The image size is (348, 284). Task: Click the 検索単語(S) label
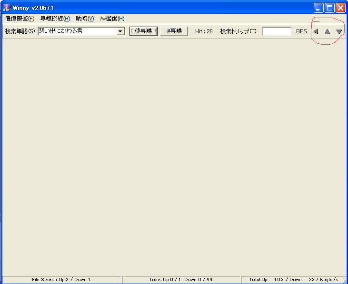coord(20,31)
